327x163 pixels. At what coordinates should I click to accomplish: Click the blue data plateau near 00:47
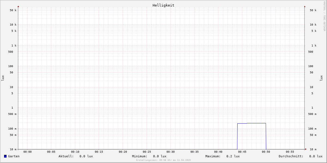pyautogui.click(x=252, y=123)
